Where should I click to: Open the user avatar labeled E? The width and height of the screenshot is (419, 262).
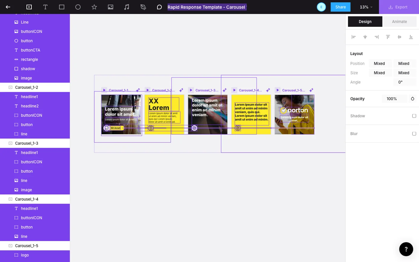[x=321, y=7]
